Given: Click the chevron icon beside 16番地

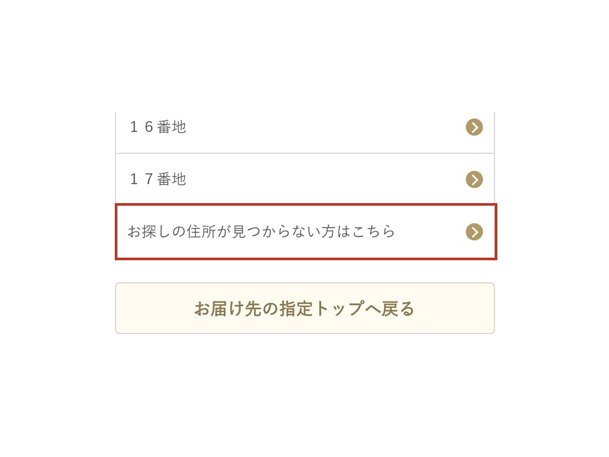Looking at the screenshot, I should point(474,128).
